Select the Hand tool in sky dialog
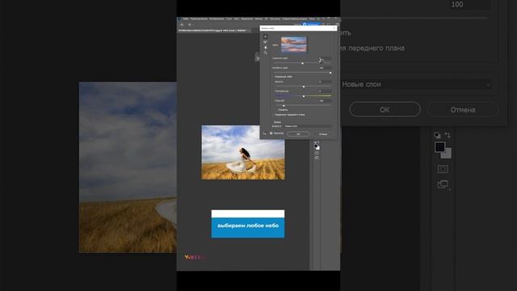 [266, 47]
